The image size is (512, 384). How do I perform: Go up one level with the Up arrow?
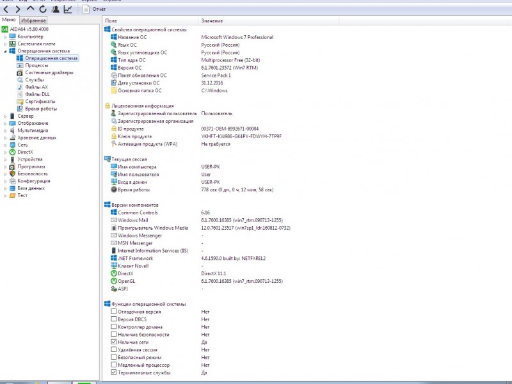[30, 9]
